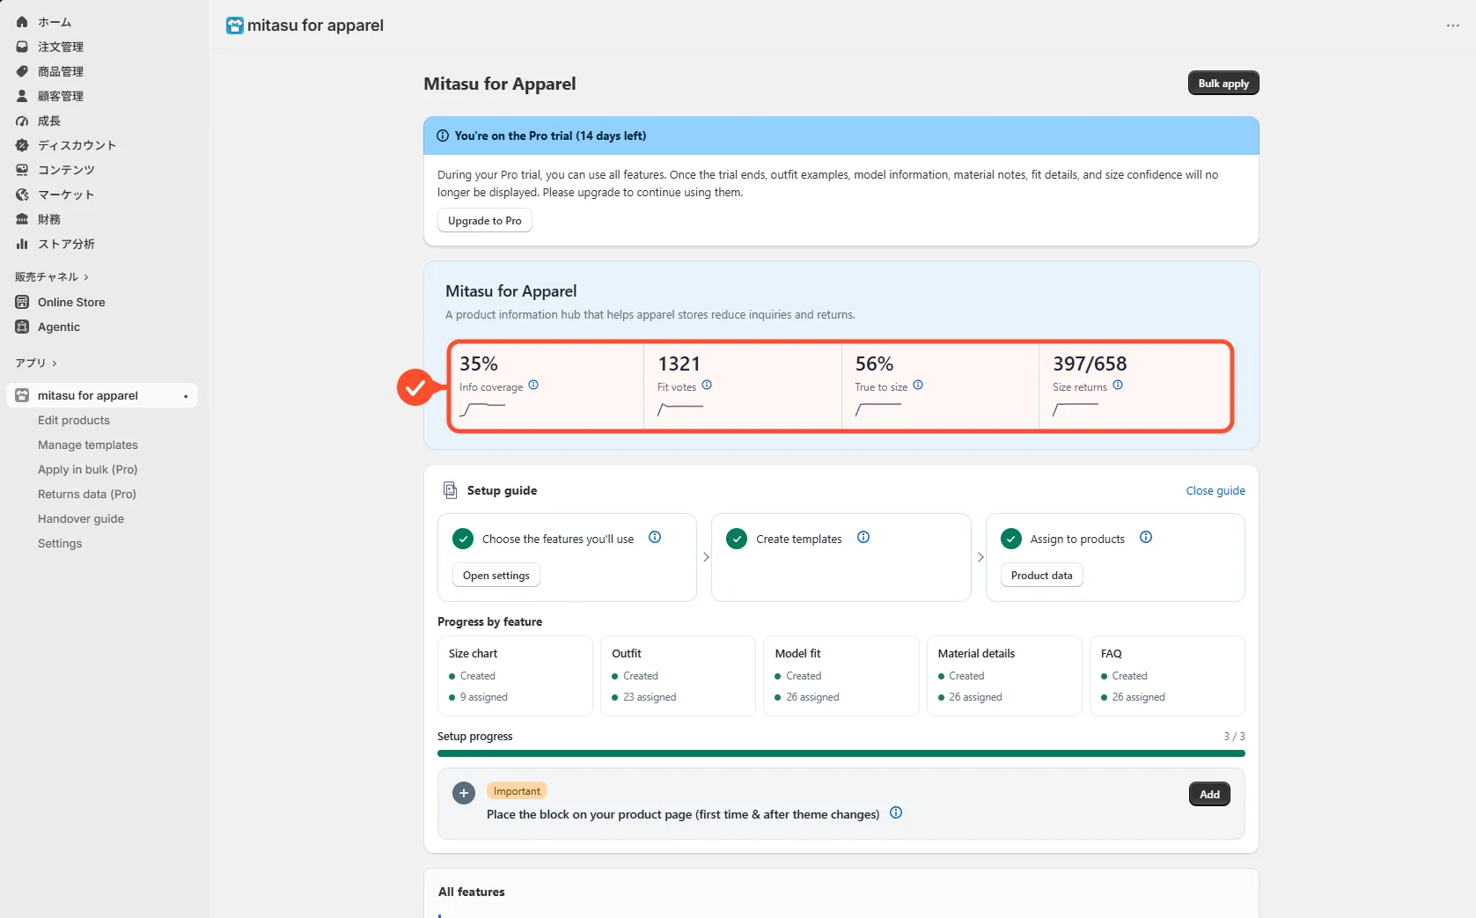Click the 財務 finance bank icon

tap(22, 219)
